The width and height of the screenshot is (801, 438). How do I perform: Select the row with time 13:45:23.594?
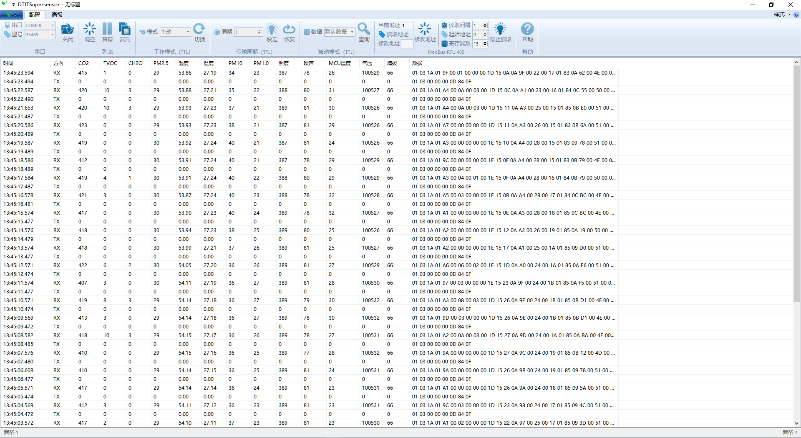309,73
